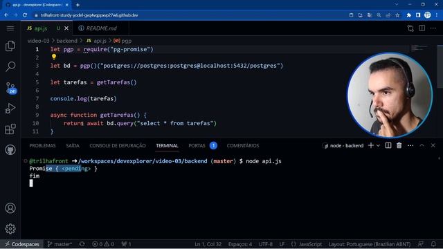Click line number 9 in gutter
The height and width of the screenshot is (249, 443).
[37, 115]
